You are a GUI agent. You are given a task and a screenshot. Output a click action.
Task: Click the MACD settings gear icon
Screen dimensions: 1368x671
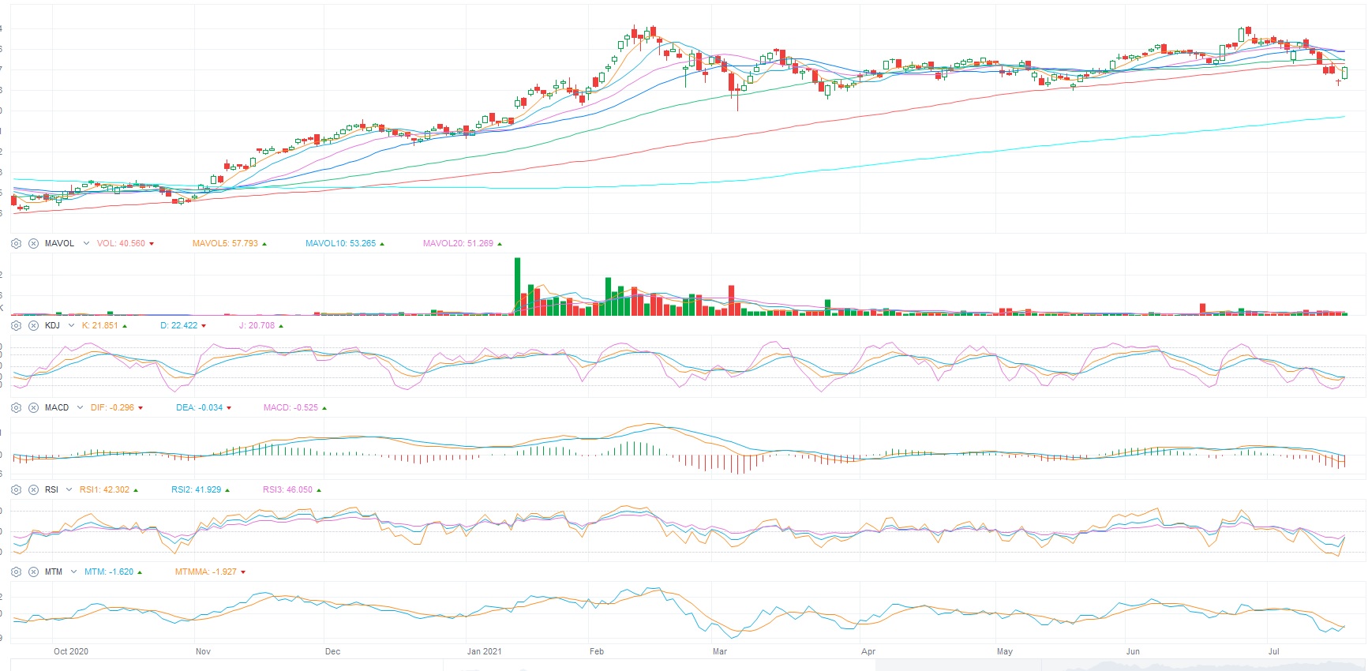click(x=16, y=407)
